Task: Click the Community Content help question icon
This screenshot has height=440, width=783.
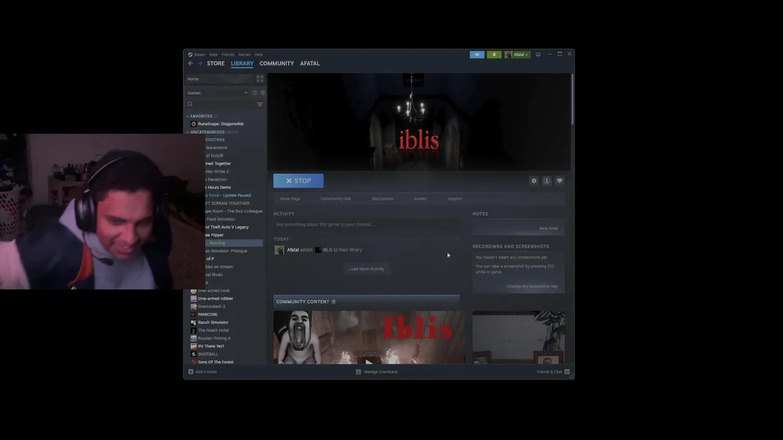Action: tap(333, 302)
